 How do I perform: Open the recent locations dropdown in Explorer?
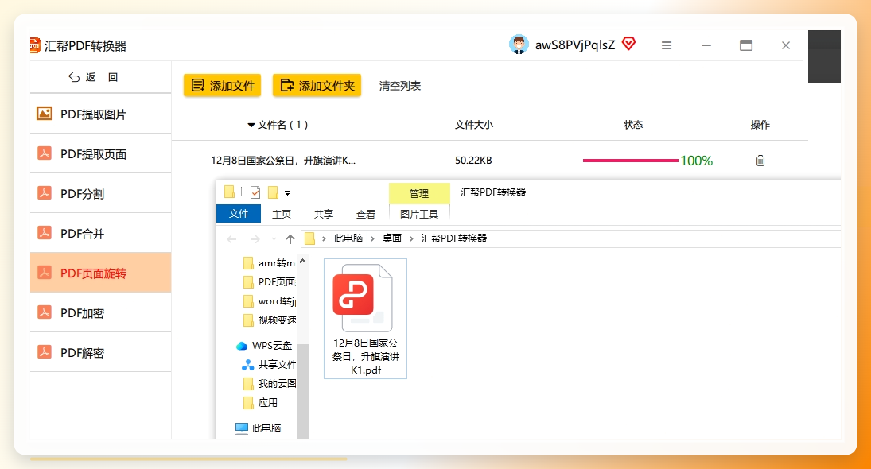click(x=274, y=239)
